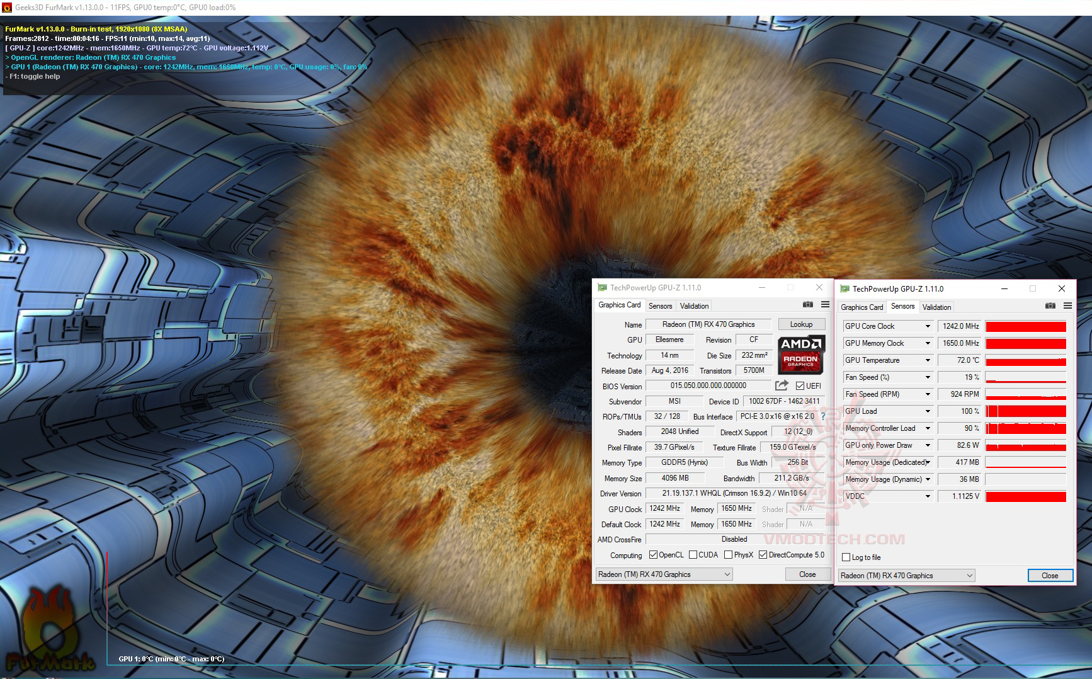Image resolution: width=1092 pixels, height=679 pixels.
Task: Select the Graphics Card tab in the left GPU-Z window
Action: tap(620, 305)
